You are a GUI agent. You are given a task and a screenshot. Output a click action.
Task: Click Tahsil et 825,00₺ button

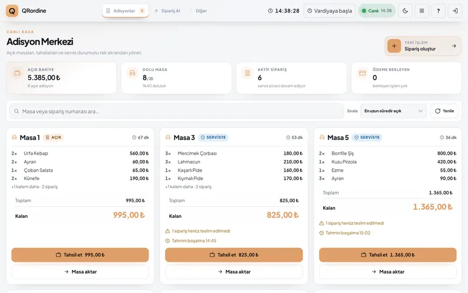pyautogui.click(x=234, y=255)
